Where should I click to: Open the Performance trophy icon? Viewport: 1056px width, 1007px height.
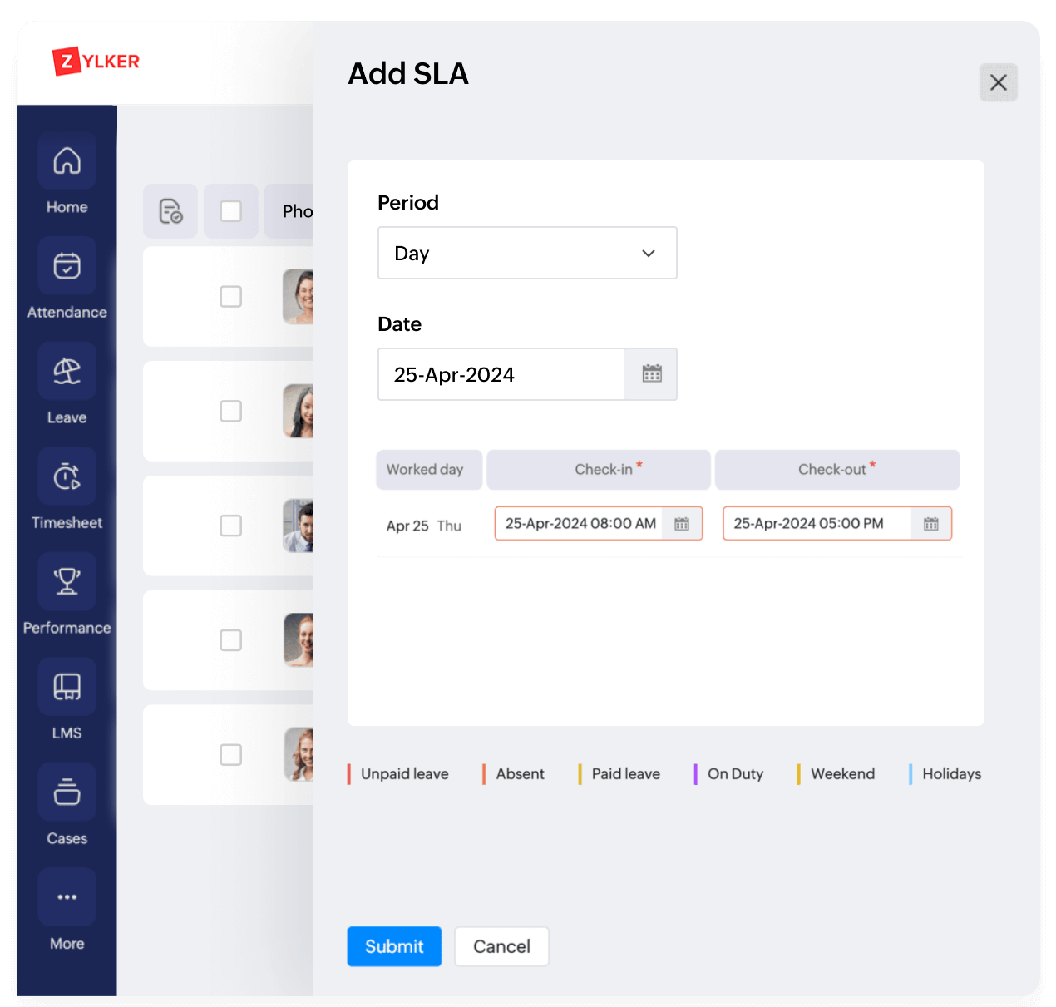pos(67,581)
